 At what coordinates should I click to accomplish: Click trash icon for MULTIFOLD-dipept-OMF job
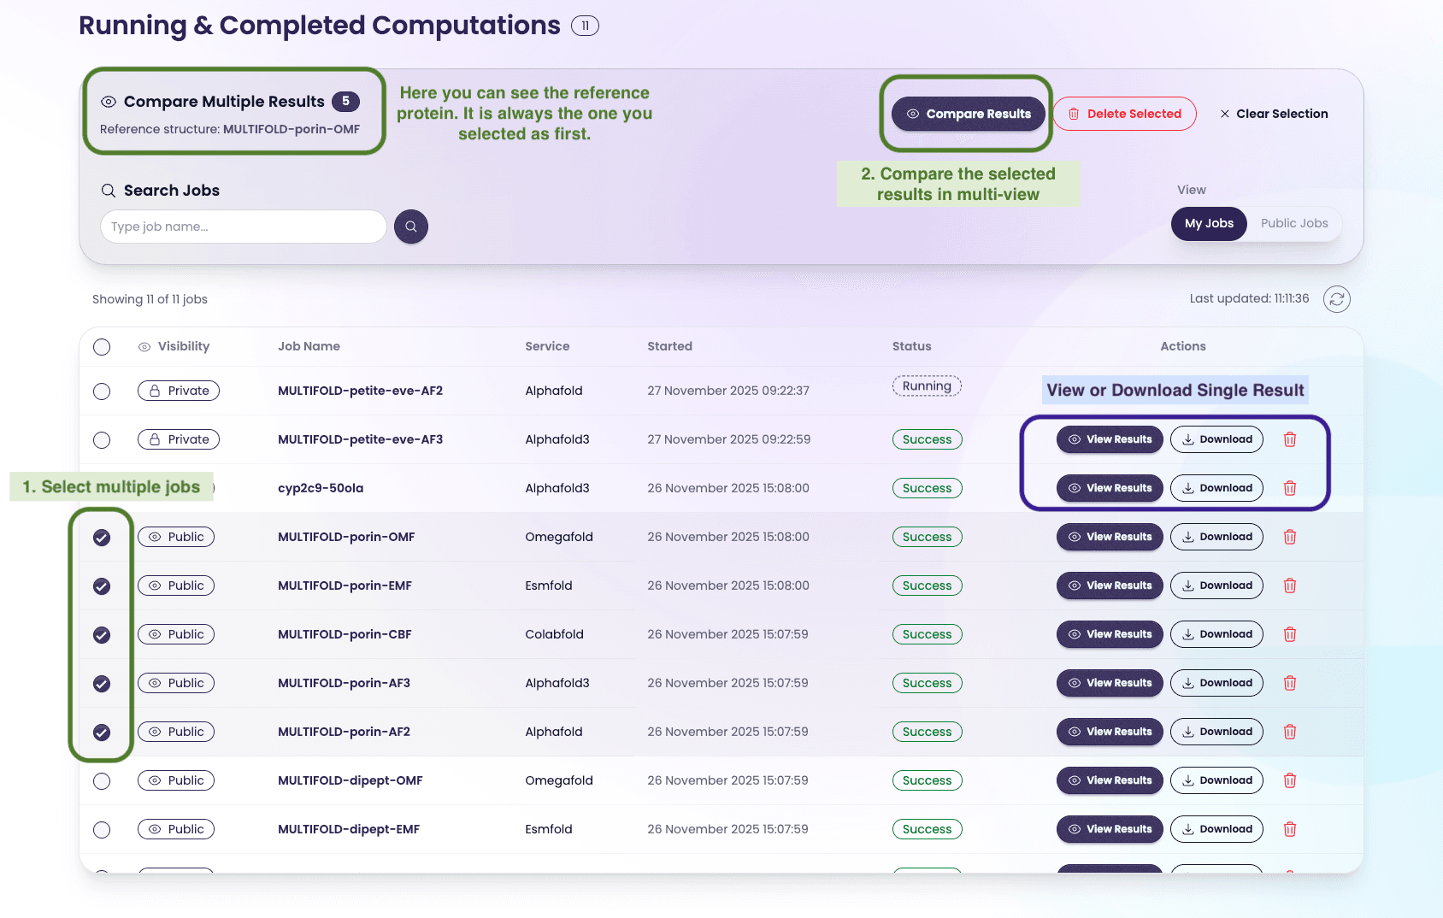point(1290,780)
